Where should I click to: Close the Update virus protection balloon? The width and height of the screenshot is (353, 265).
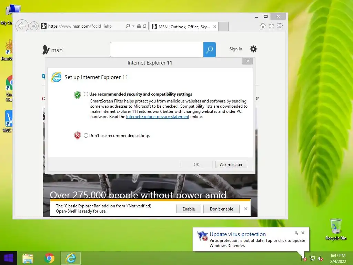tap(303, 233)
